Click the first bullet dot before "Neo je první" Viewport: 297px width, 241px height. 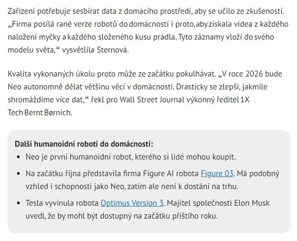[x=18, y=157]
